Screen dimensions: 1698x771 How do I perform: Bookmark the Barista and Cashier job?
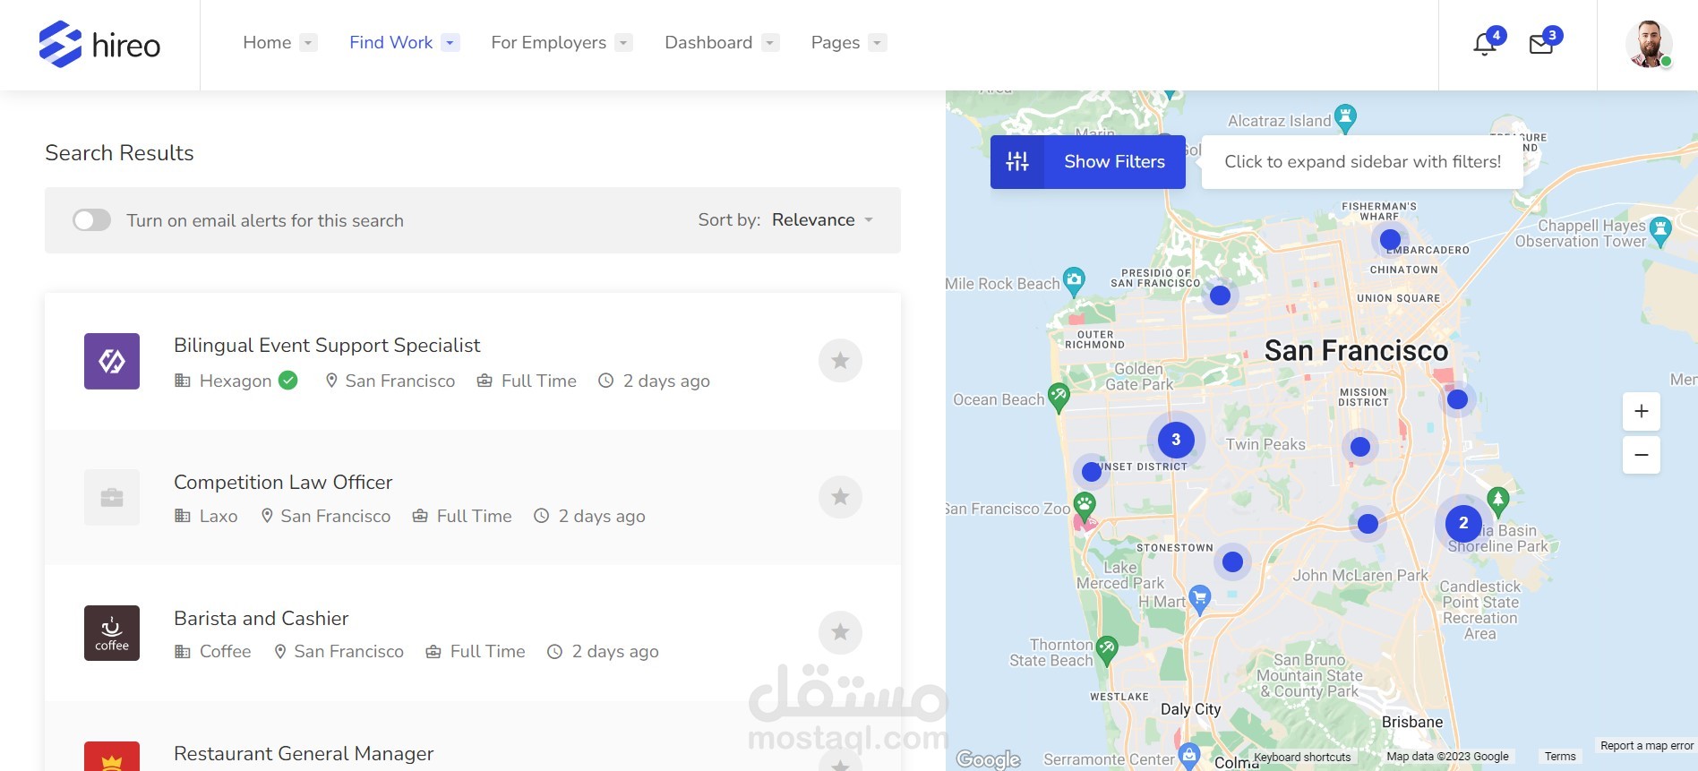coord(840,632)
